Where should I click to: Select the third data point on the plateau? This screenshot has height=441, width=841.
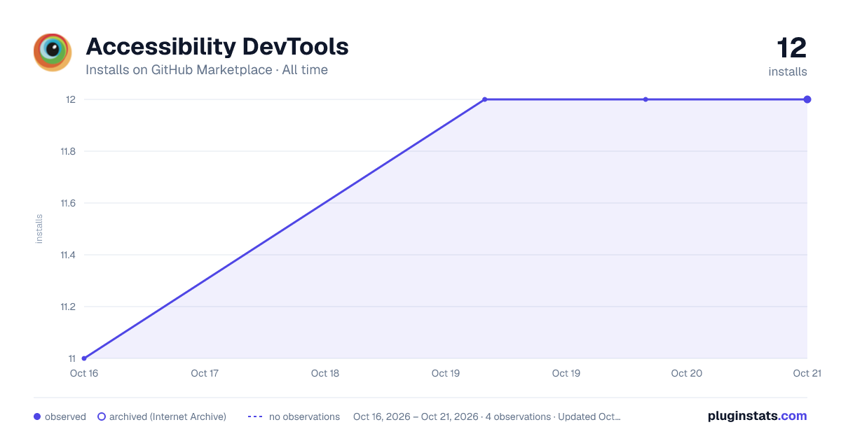(x=645, y=99)
